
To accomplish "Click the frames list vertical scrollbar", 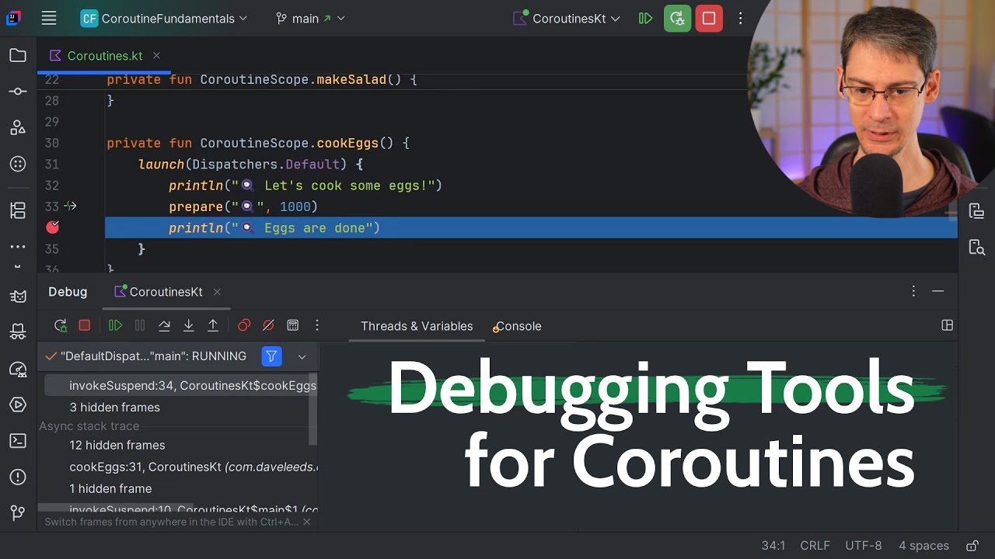I will tap(313, 410).
